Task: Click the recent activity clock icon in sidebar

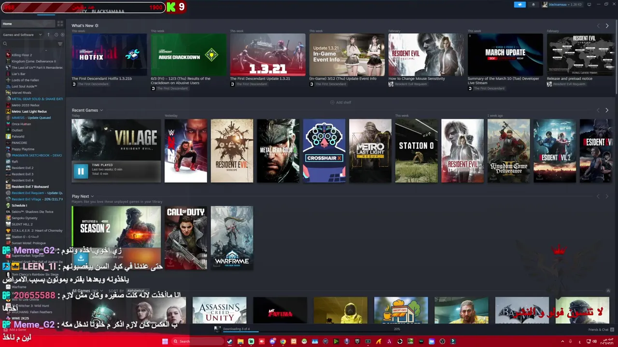Action: (x=56, y=35)
